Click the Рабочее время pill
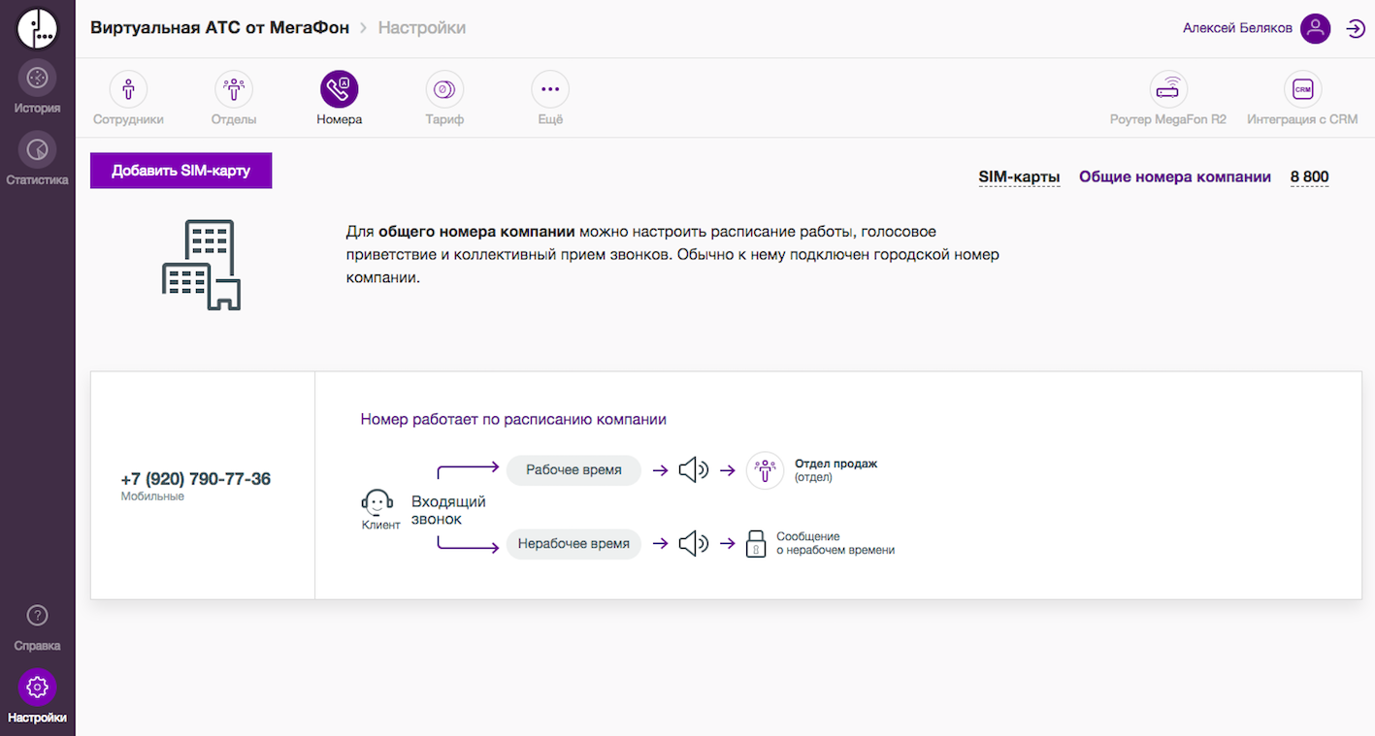Image resolution: width=1375 pixels, height=736 pixels. (573, 470)
